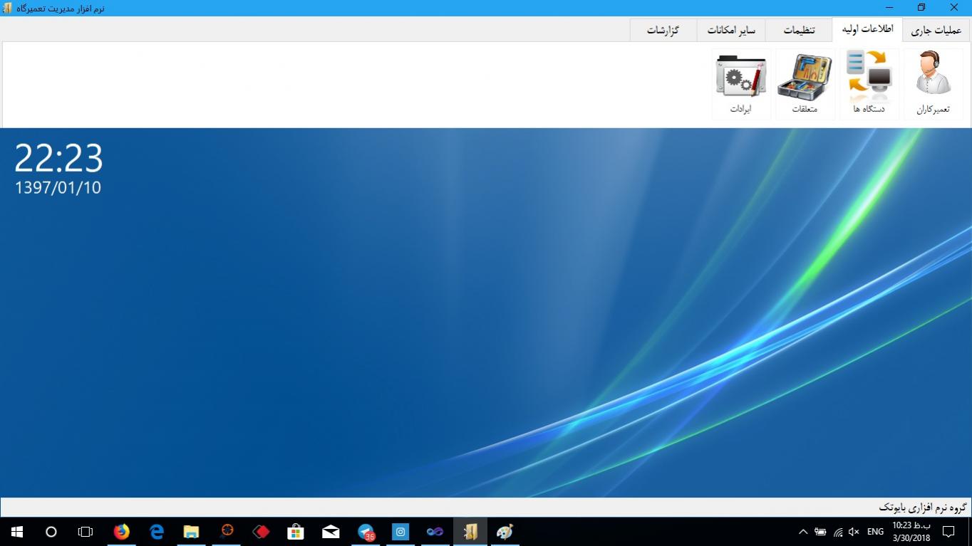Open Telegram with 36 unread badge

[x=366, y=532]
